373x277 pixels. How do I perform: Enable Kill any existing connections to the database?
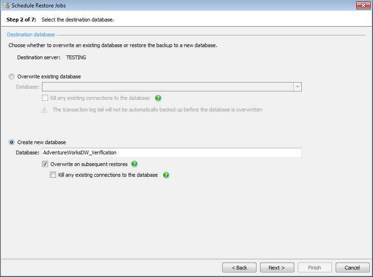click(x=53, y=175)
